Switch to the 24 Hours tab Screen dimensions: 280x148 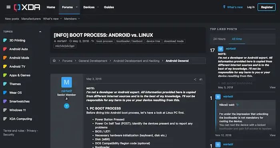tap(219, 39)
